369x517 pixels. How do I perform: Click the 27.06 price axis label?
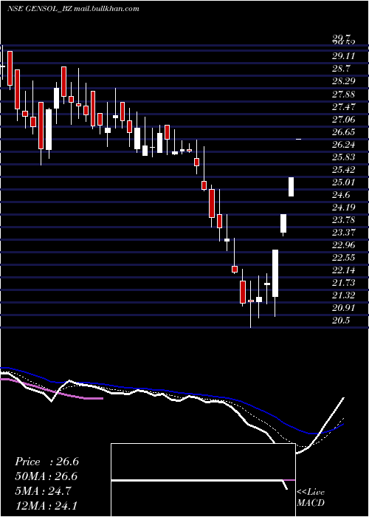click(344, 120)
